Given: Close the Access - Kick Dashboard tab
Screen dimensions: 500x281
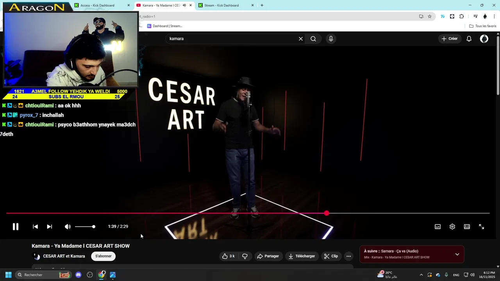Looking at the screenshot, I should [129, 5].
